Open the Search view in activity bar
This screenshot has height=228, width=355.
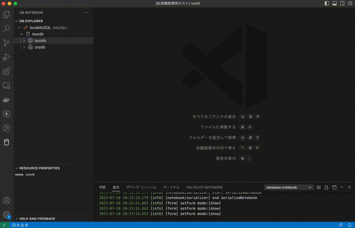pos(7,29)
